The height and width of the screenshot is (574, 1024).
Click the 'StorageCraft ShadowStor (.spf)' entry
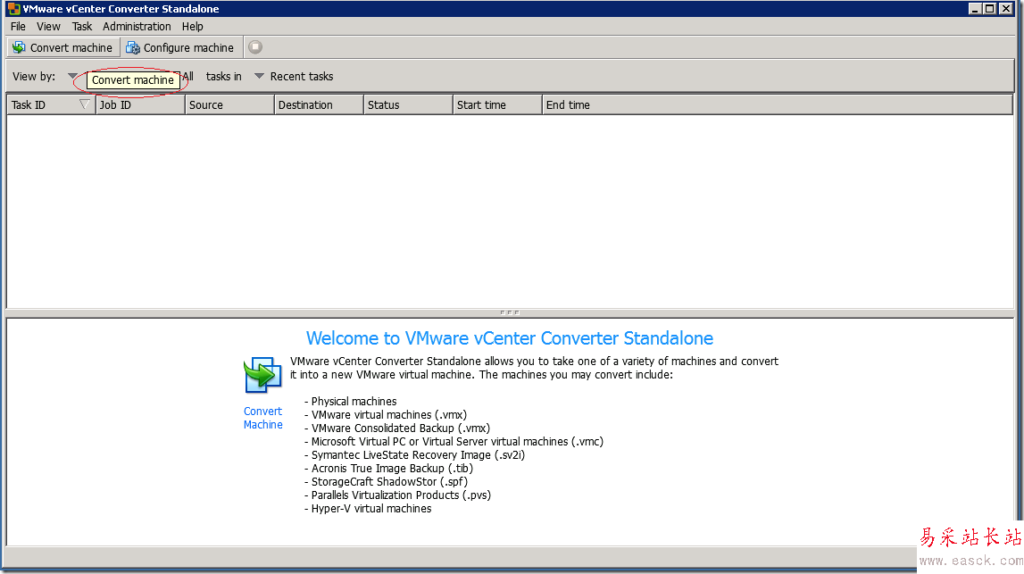point(389,482)
